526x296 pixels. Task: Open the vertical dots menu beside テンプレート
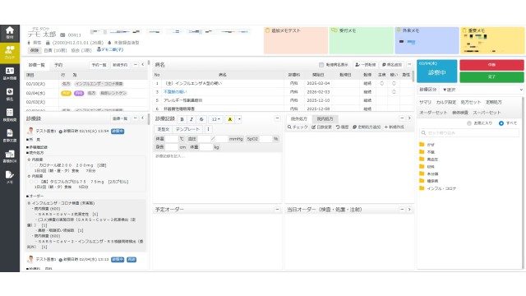(x=208, y=129)
